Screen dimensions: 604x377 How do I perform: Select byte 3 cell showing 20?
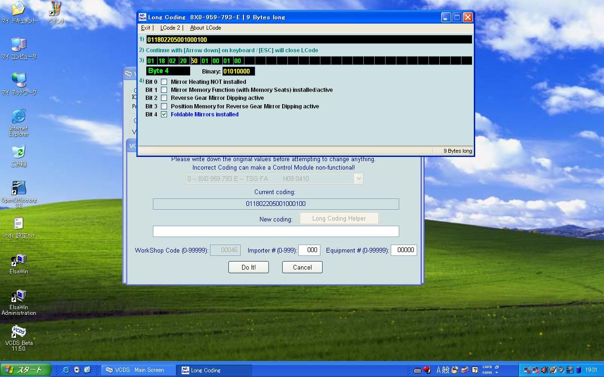[184, 60]
